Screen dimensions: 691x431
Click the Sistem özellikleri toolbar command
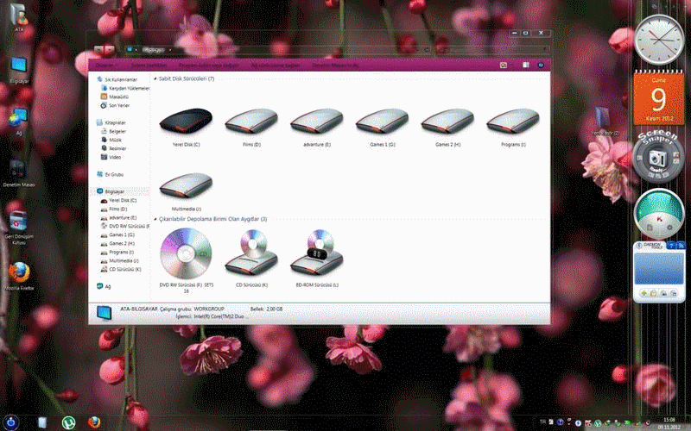click(149, 66)
